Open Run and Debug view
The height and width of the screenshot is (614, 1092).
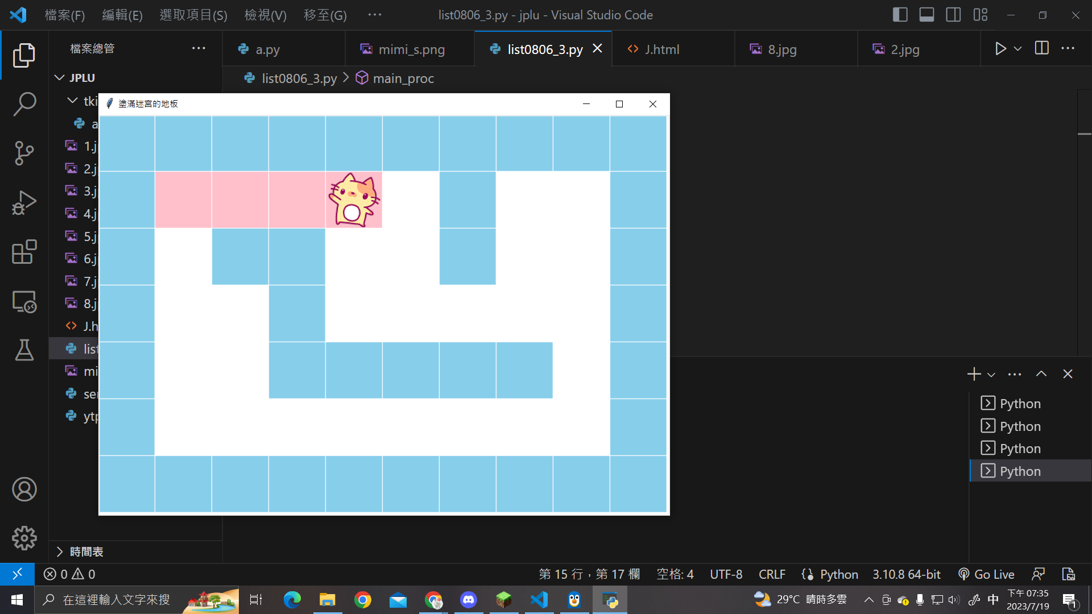[x=24, y=203]
